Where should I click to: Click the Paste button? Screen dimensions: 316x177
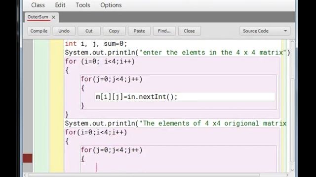(139, 31)
